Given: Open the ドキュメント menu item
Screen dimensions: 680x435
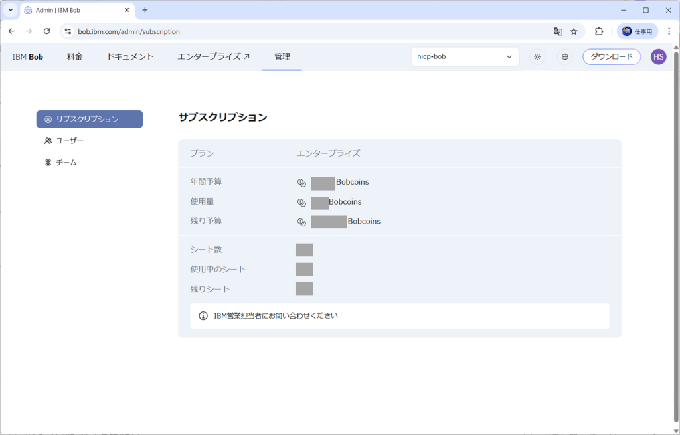Looking at the screenshot, I should click(130, 57).
